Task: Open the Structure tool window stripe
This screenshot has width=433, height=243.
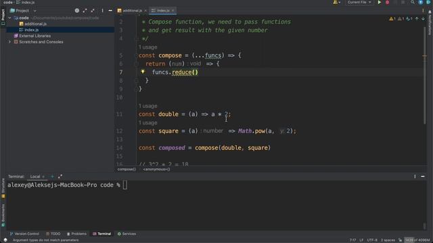Action: [x=3, y=188]
